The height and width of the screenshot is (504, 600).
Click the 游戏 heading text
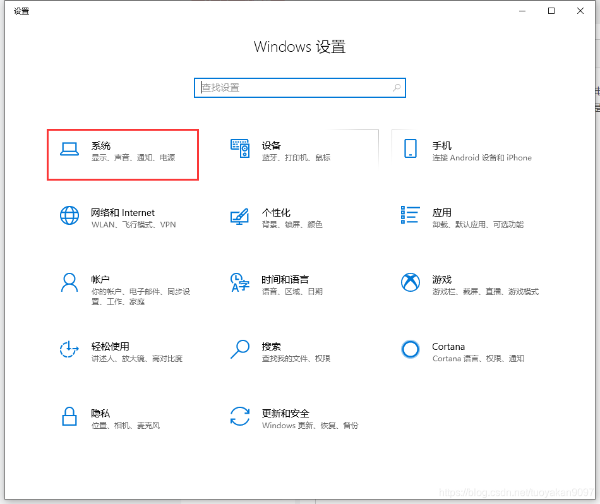pyautogui.click(x=441, y=280)
